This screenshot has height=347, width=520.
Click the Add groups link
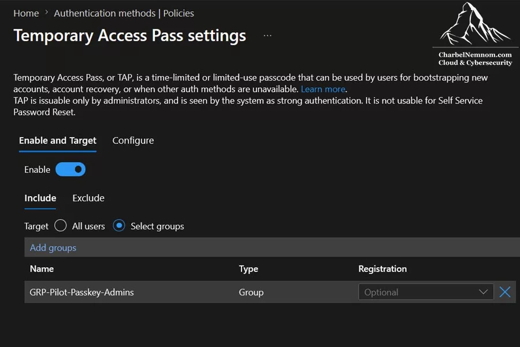pos(53,248)
